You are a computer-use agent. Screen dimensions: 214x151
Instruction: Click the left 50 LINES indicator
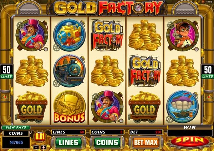(x=6, y=72)
